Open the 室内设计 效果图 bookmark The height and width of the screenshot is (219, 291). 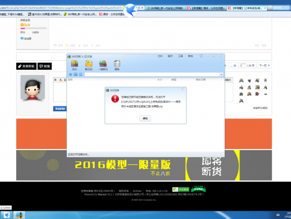(45, 14)
